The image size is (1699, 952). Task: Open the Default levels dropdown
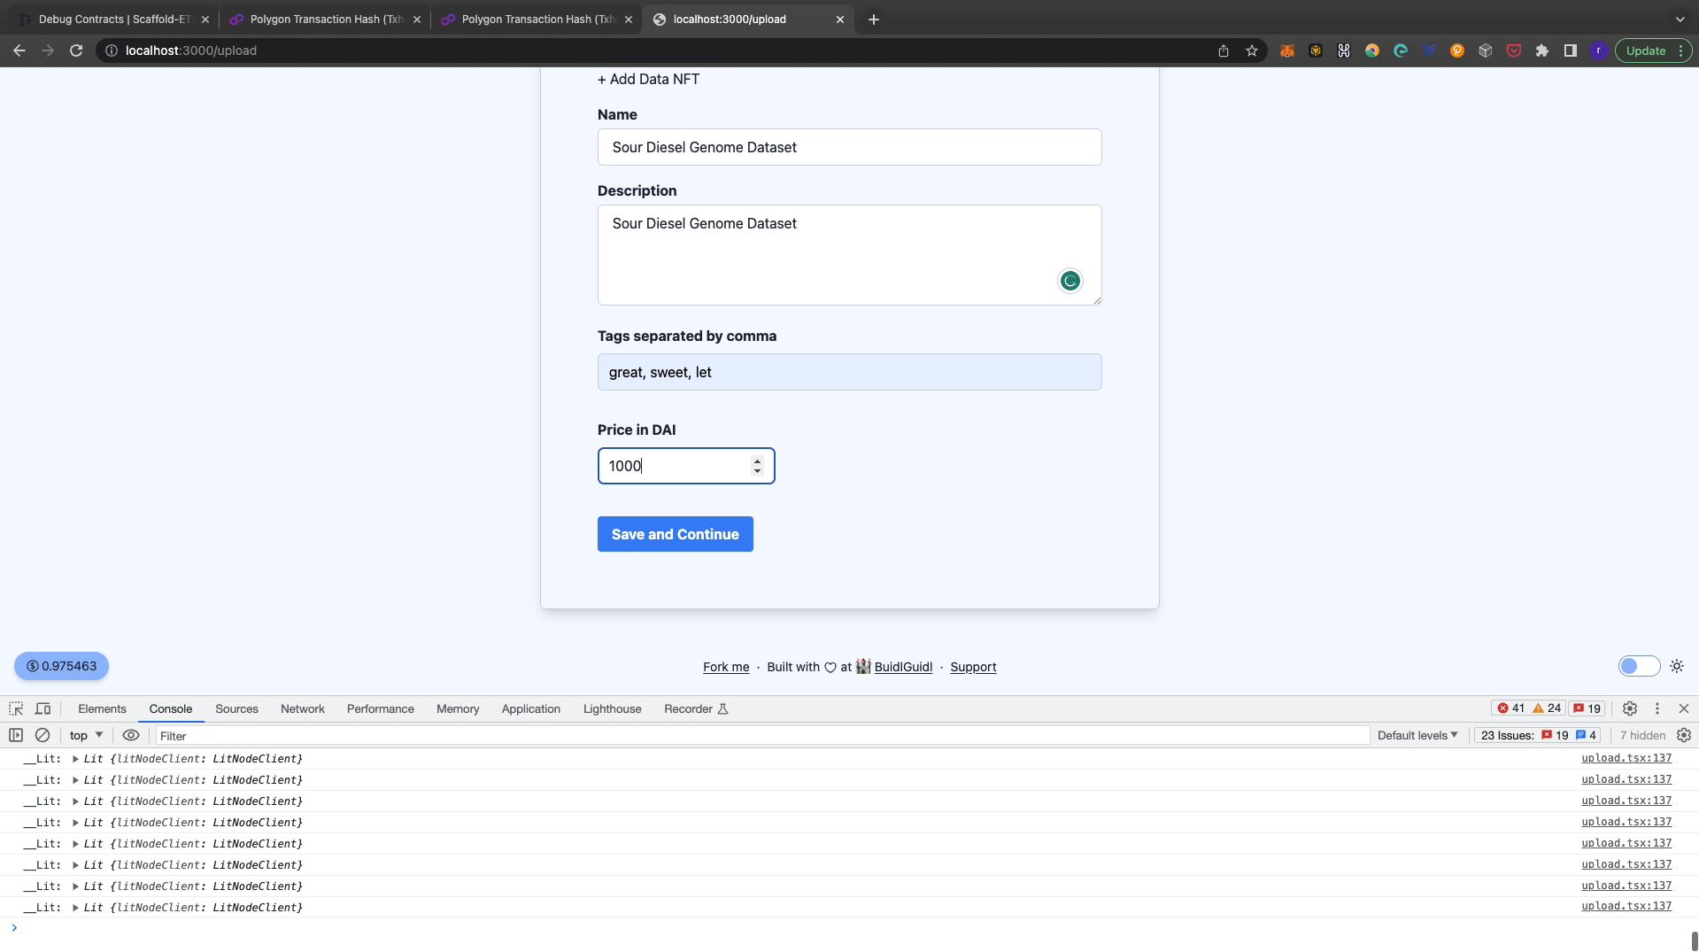[1417, 735]
